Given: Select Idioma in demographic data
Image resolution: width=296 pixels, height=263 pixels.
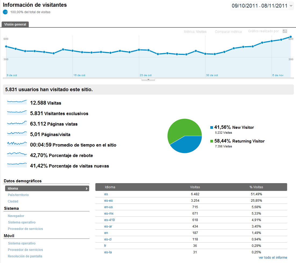Looking at the screenshot, I should [x=47, y=188].
